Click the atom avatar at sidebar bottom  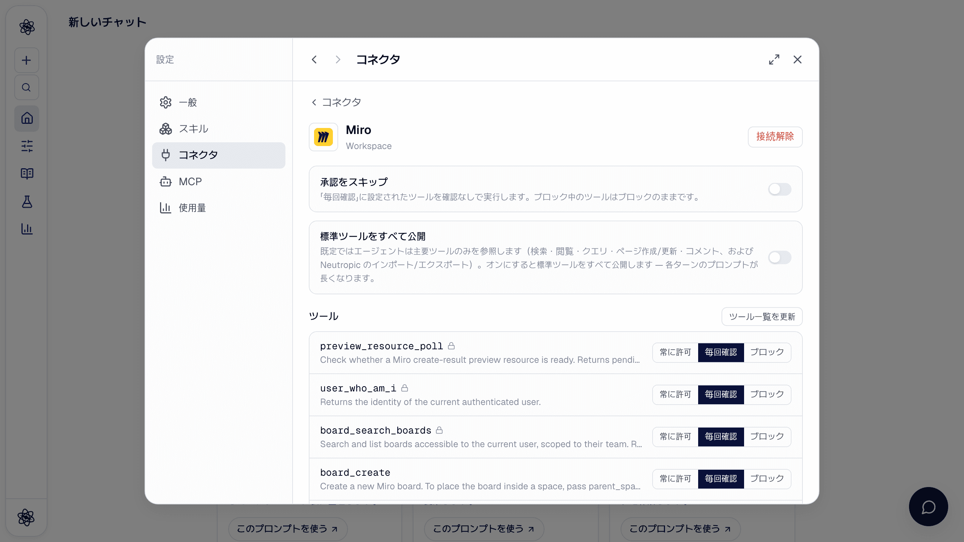(26, 518)
